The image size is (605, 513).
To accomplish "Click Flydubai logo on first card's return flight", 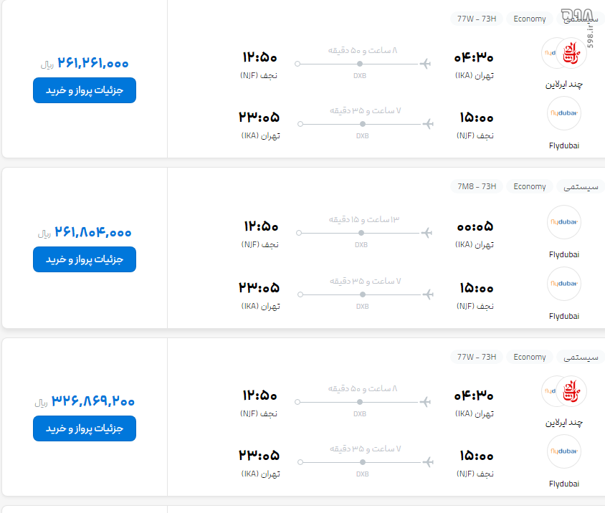I will point(564,113).
